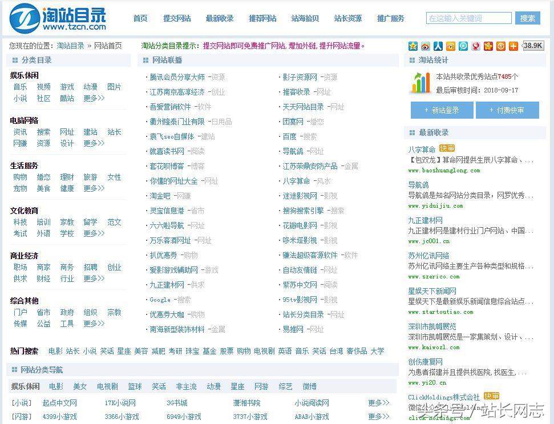Open the 理财 category under 生活服务
The image size is (554, 424).
pyautogui.click(x=67, y=177)
